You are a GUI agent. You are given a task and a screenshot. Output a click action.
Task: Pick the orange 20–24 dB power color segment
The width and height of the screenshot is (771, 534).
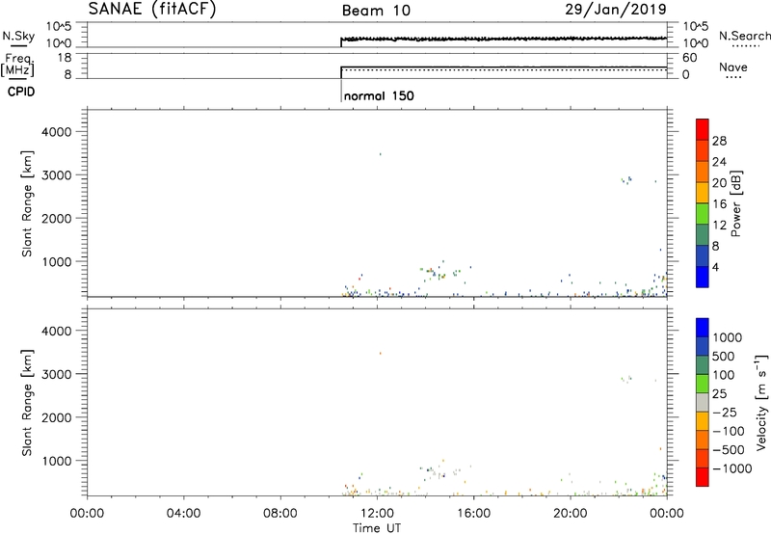pyautogui.click(x=703, y=172)
